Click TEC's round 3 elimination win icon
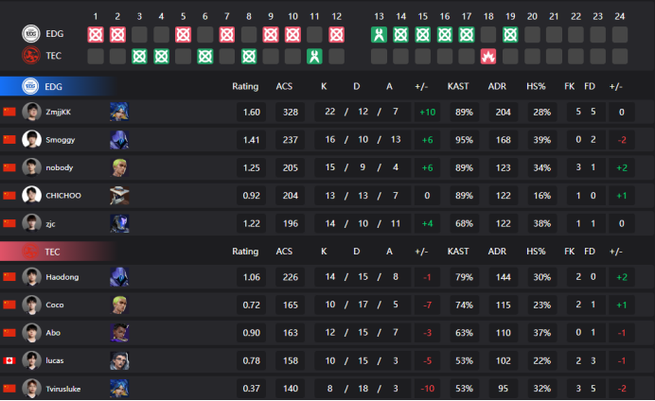655x401 pixels. pyautogui.click(x=139, y=56)
